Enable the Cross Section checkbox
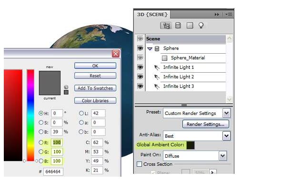The image size is (282, 180). 139,164
